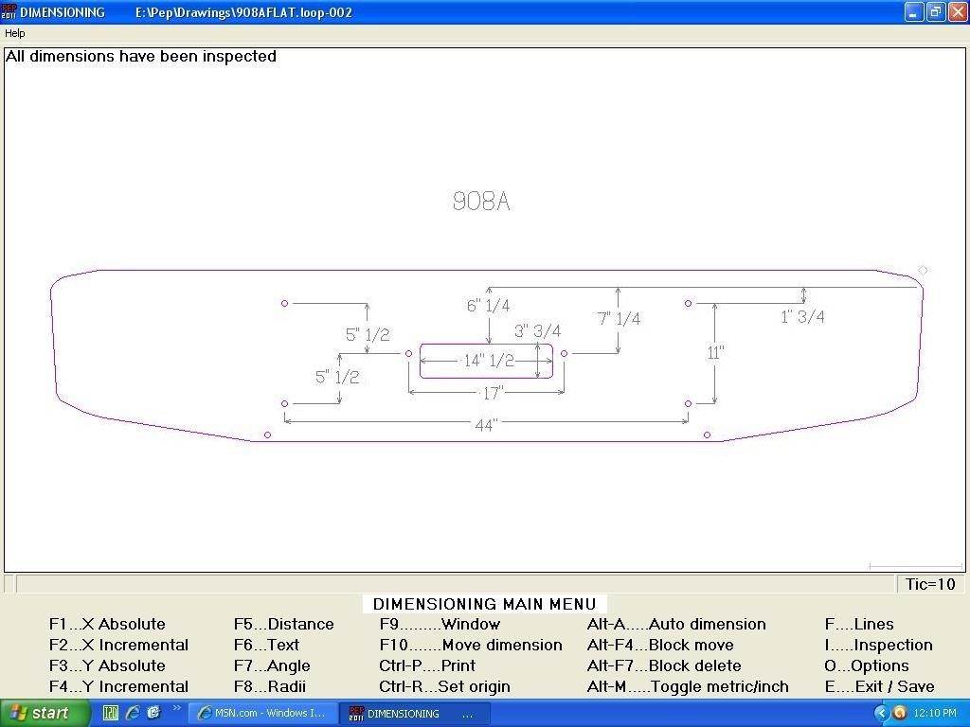970x727 pixels.
Task: Select F3 Y Absolute option
Action: (107, 665)
